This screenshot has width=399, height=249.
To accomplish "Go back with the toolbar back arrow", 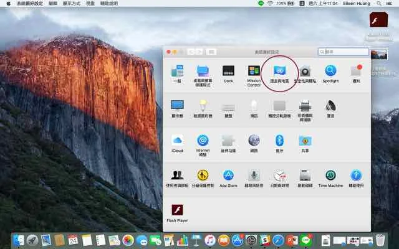I will tap(191, 52).
